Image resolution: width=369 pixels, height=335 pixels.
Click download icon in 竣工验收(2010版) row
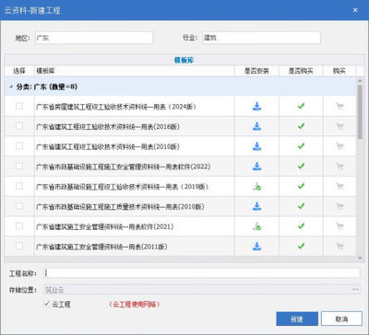tap(256, 146)
